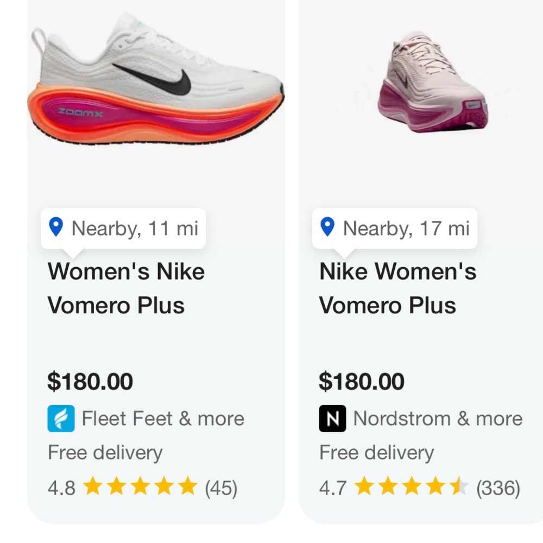Open the Nearby, 17 mi location chip
Viewport: 543px width, 543px height.
(395, 228)
